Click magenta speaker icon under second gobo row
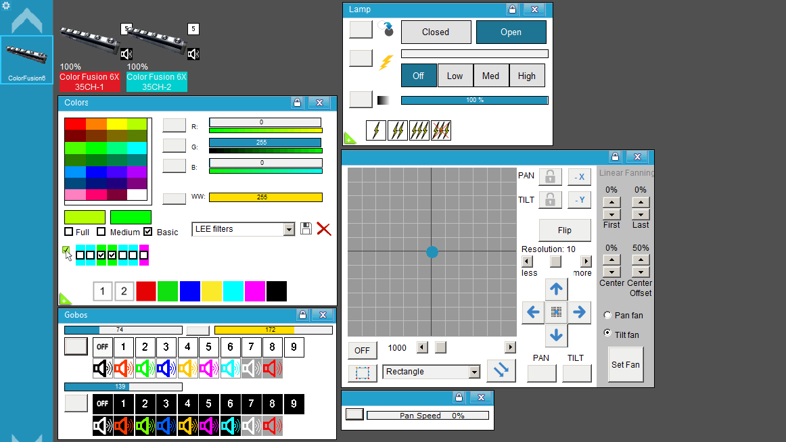 tap(208, 426)
